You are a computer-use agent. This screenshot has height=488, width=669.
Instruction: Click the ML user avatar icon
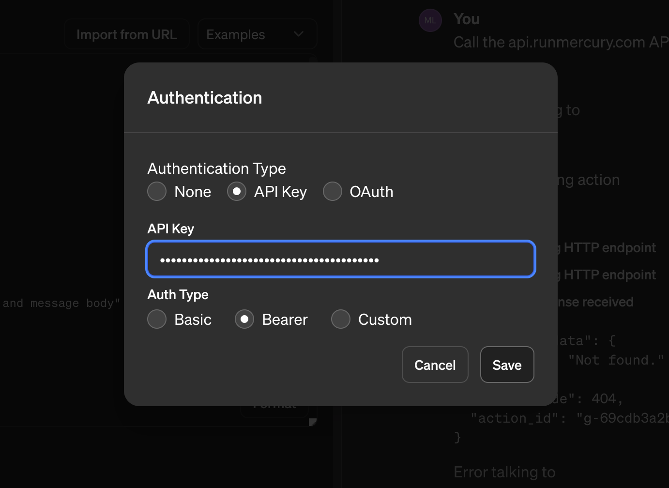pos(430,20)
